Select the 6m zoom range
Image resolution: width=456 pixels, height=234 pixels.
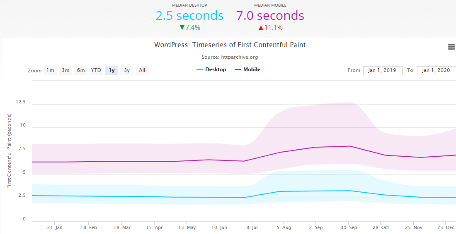pos(81,70)
